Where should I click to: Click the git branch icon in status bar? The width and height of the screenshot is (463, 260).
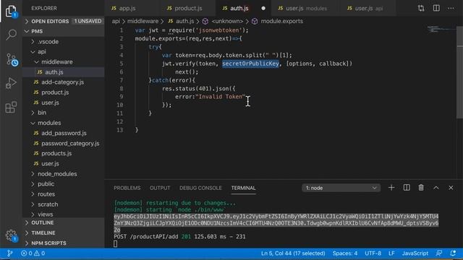9,253
